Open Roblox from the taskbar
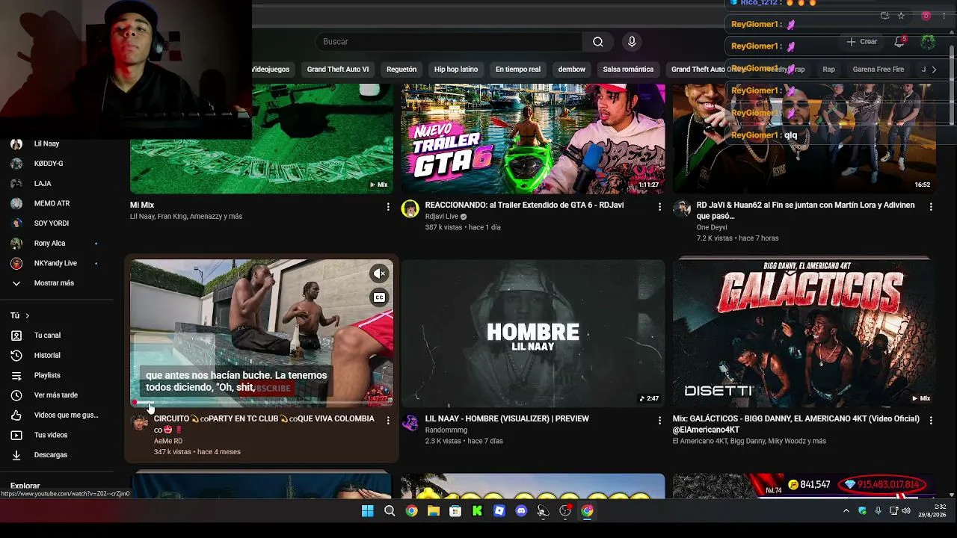The width and height of the screenshot is (957, 538). (x=499, y=511)
